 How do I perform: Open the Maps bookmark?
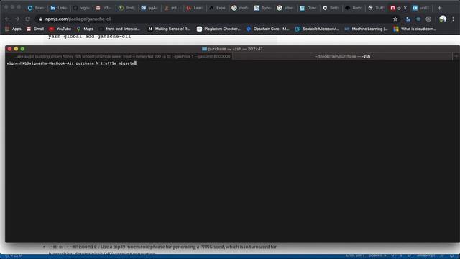(x=85, y=29)
